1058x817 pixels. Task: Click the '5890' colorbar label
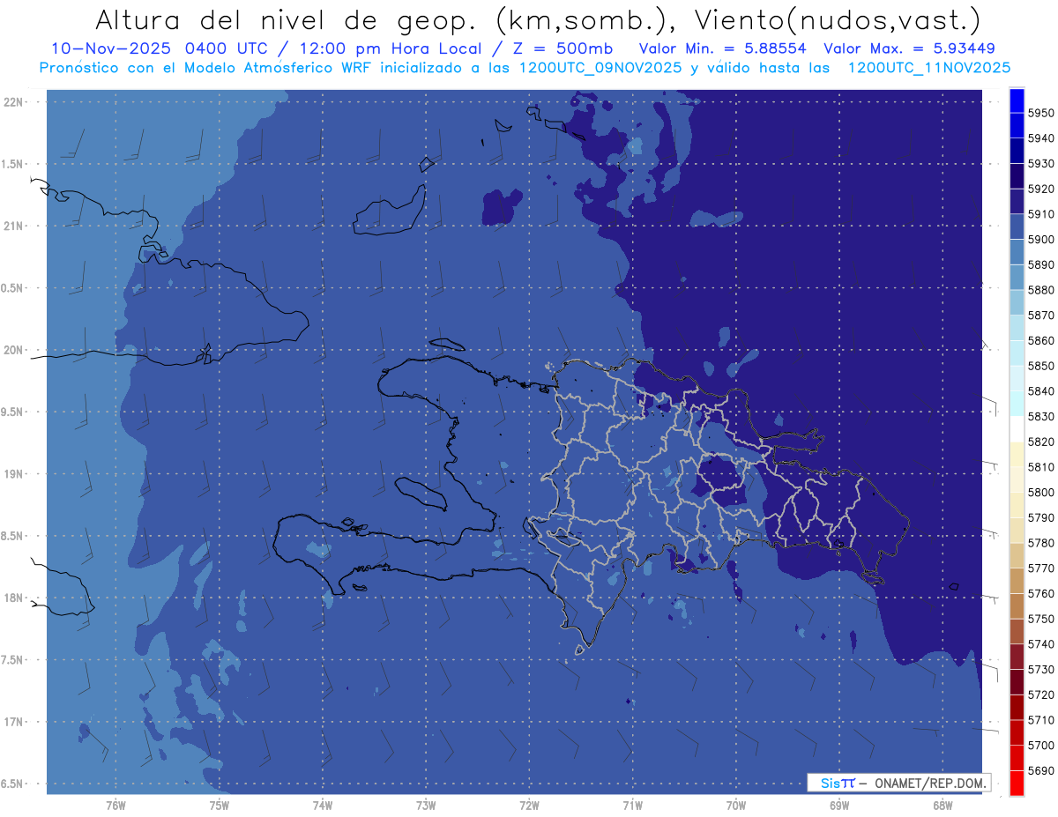pos(1040,264)
